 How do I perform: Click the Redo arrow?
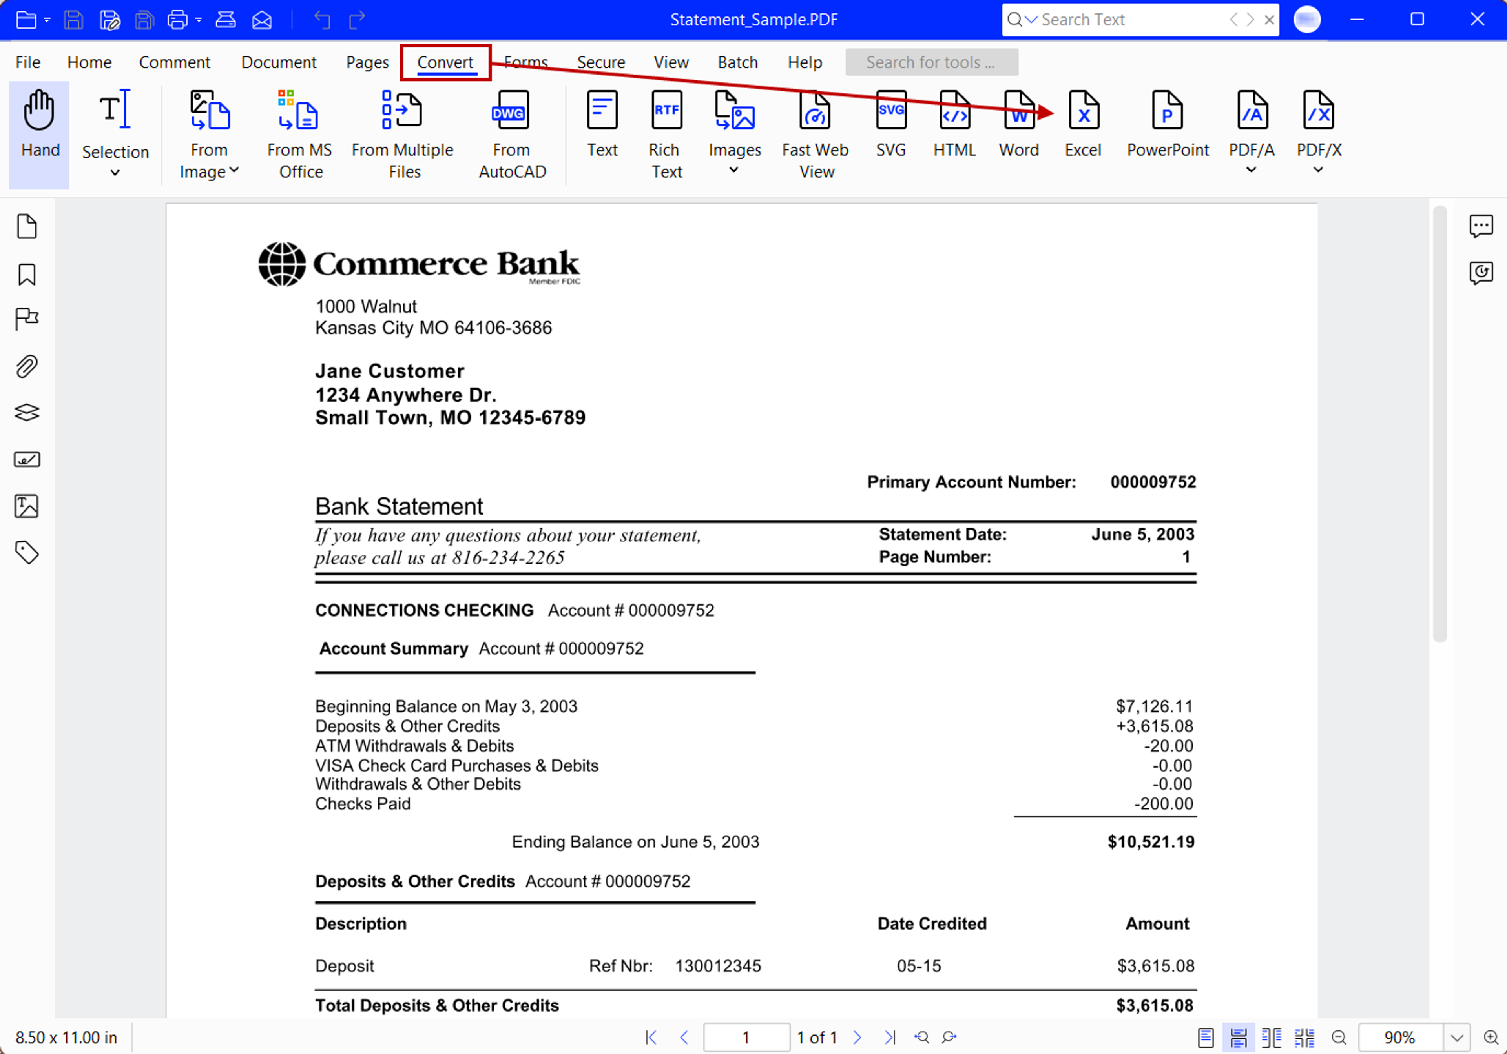tap(357, 20)
